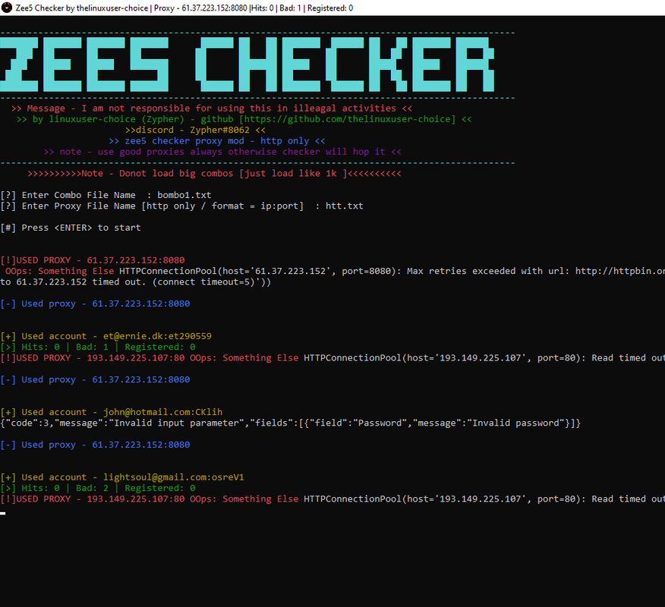Screen dimensions: 665x607
Task: Click the combo file name 'bombo1.txt'
Action: click(x=184, y=196)
